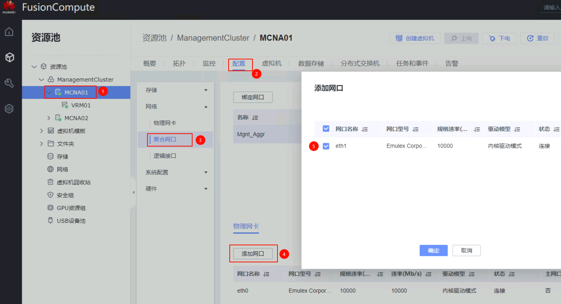Cancel the add port dialog
The image size is (561, 304).
[466, 251]
